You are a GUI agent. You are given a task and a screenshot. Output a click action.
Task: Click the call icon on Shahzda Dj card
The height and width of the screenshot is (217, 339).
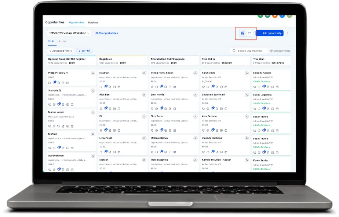50,105
